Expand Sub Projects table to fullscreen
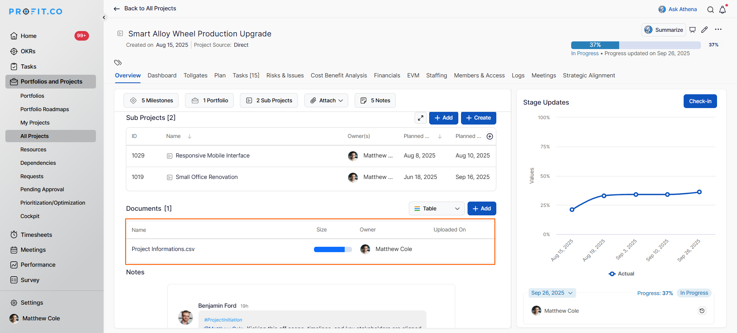The image size is (737, 333). [x=421, y=118]
